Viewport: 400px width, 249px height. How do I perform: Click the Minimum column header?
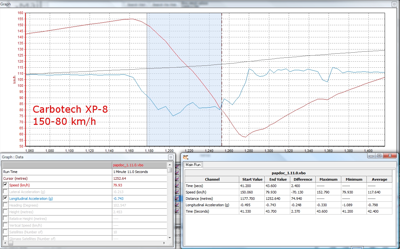(x=354, y=179)
